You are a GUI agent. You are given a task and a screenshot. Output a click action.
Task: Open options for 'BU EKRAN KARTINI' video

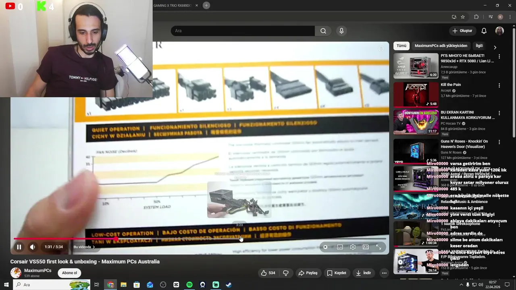499,114
